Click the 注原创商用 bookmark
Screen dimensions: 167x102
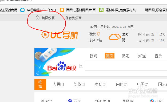pos(9,10)
